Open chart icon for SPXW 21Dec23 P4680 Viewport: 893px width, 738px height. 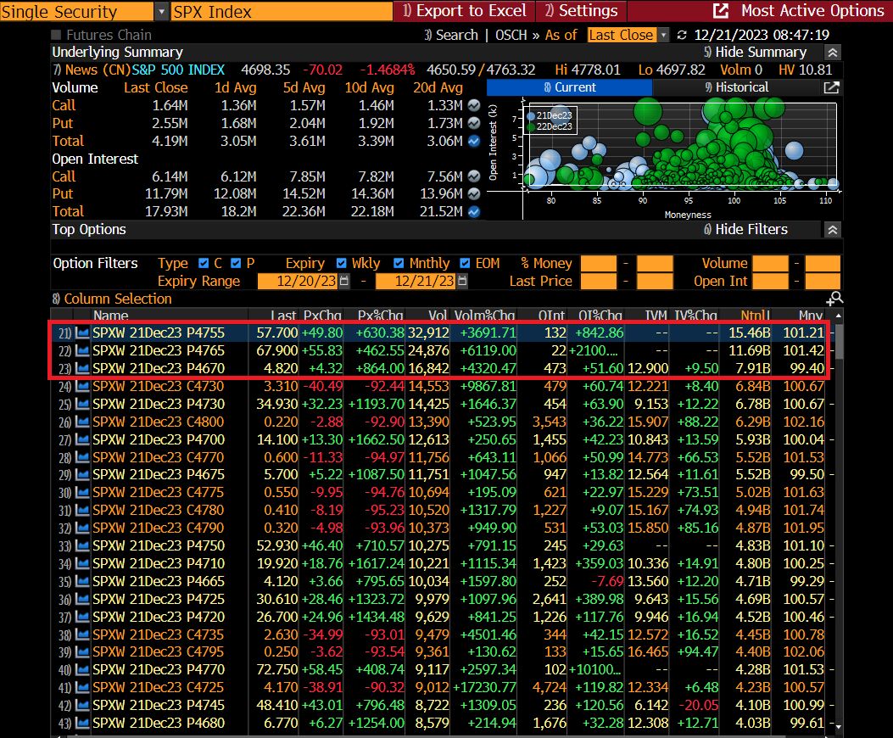pyautogui.click(x=82, y=723)
